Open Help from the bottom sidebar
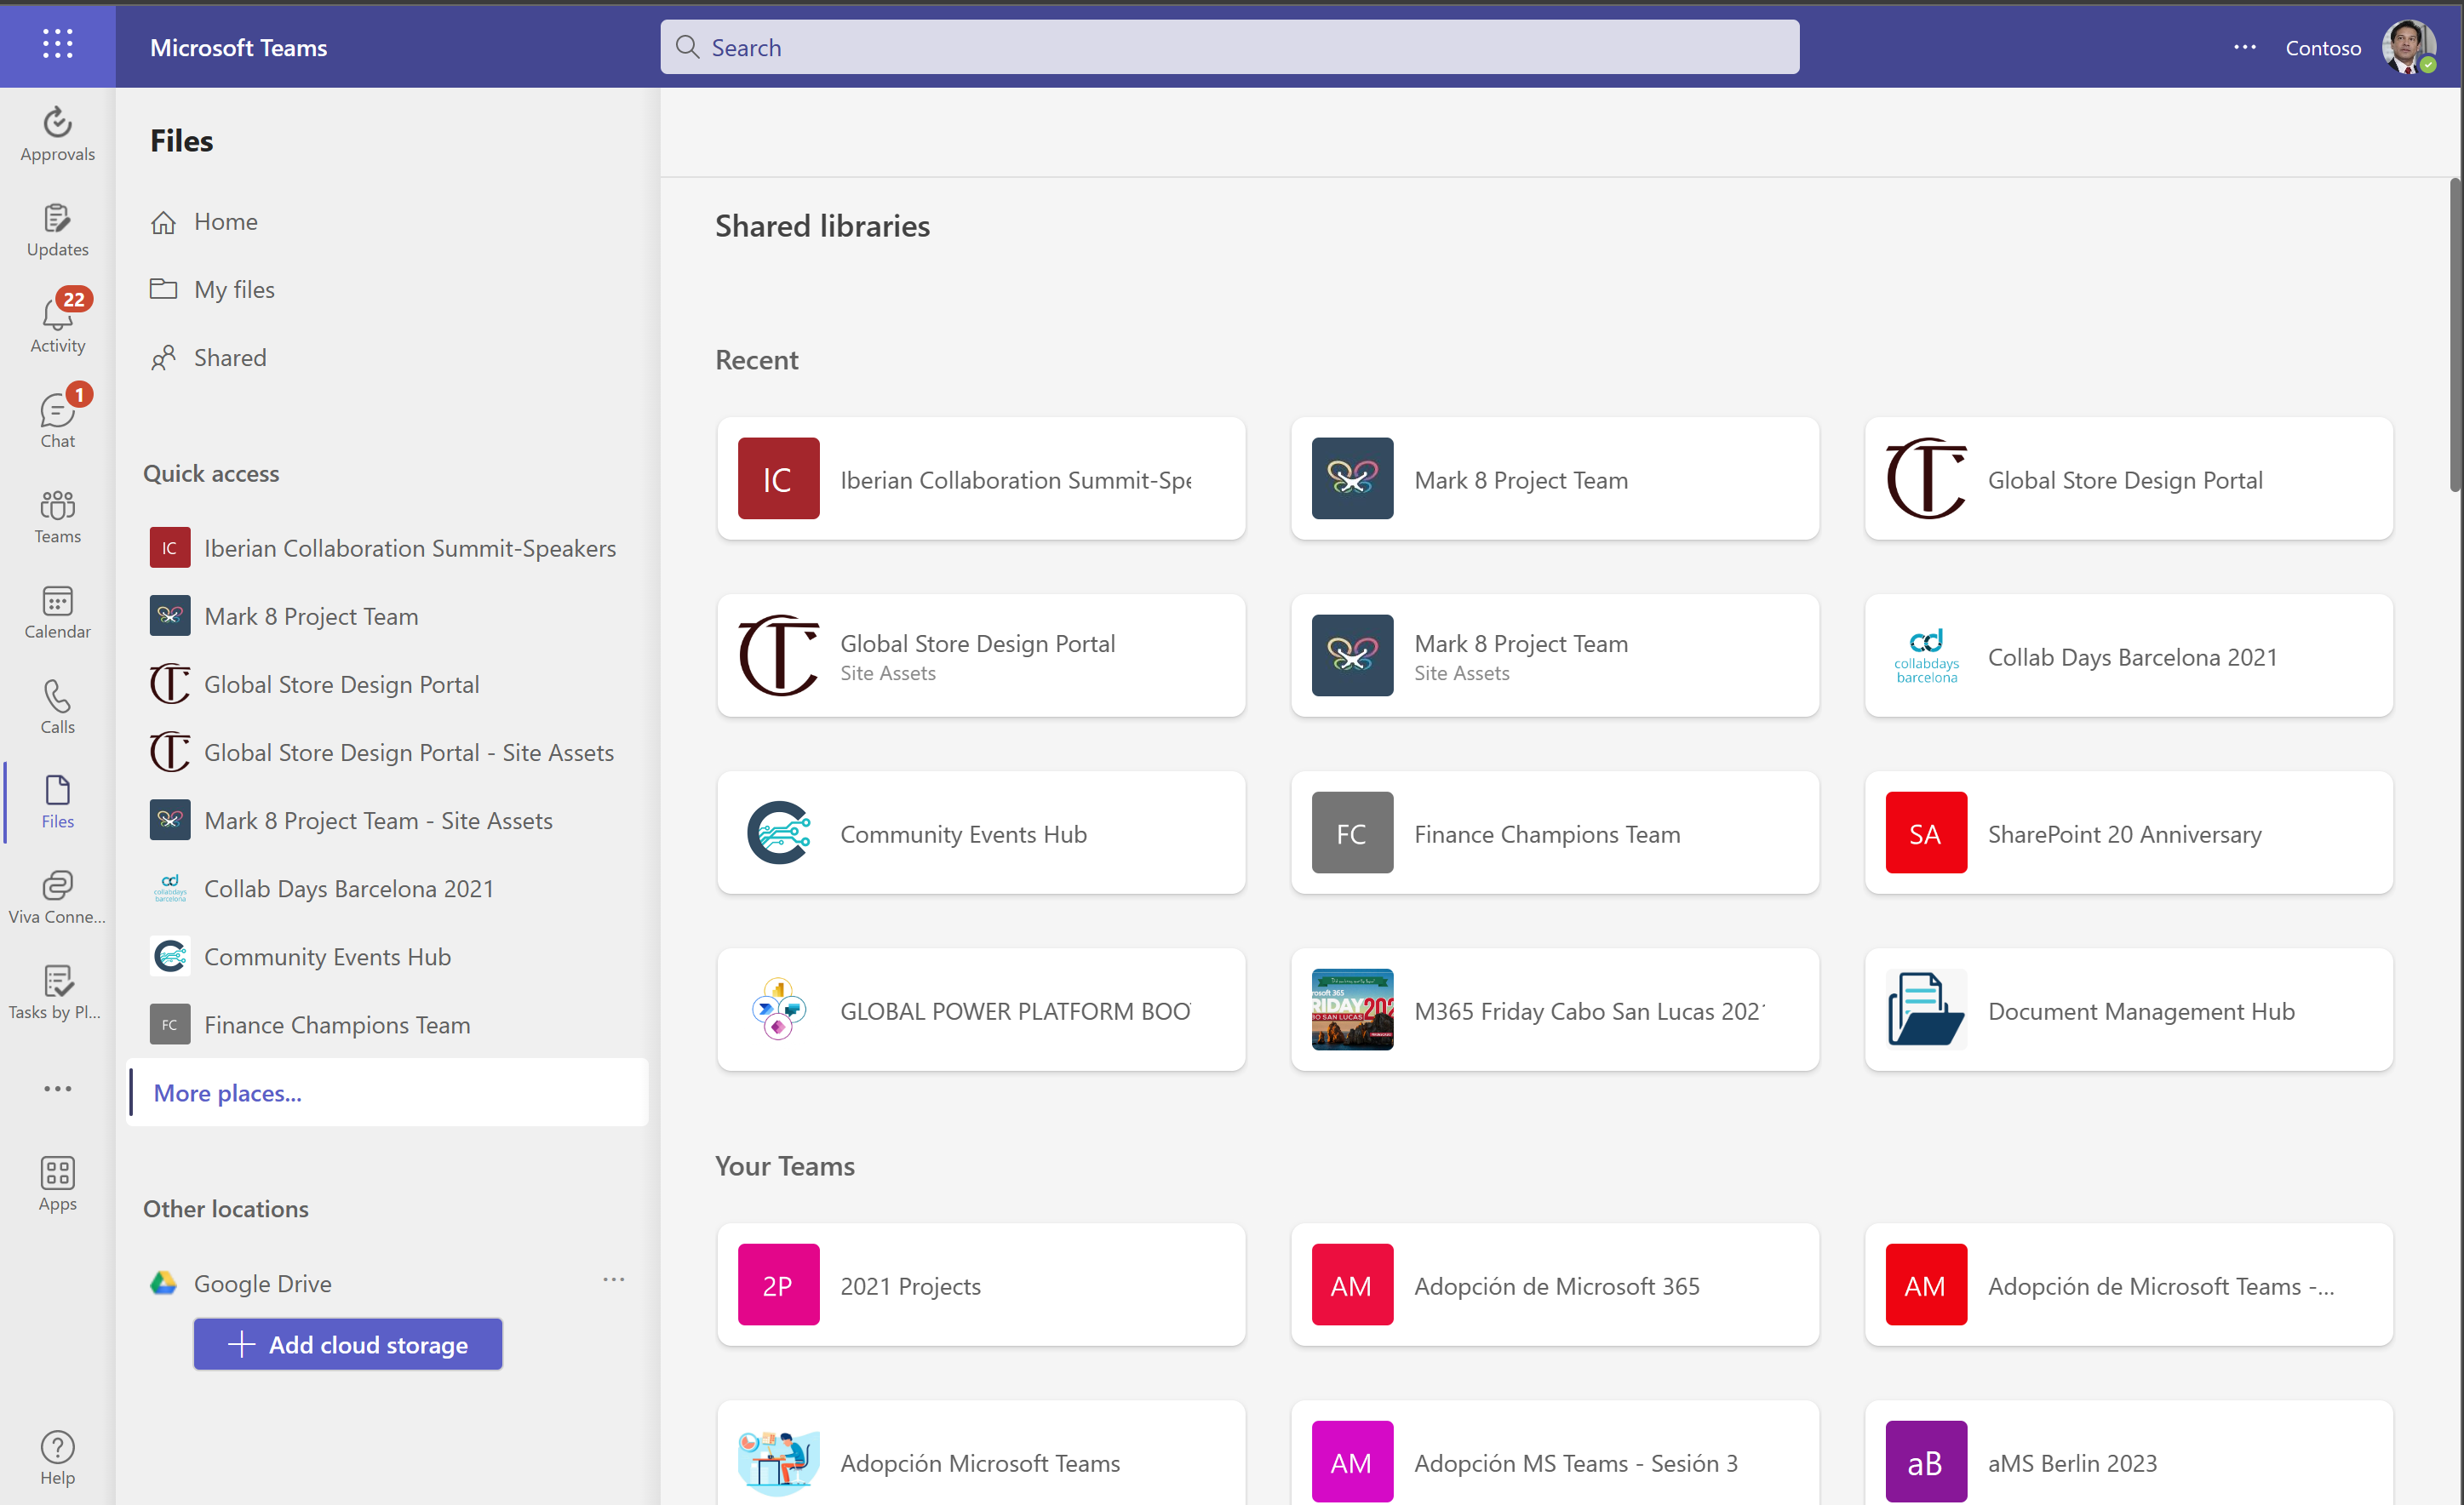This screenshot has width=2464, height=1505. 57,1458
